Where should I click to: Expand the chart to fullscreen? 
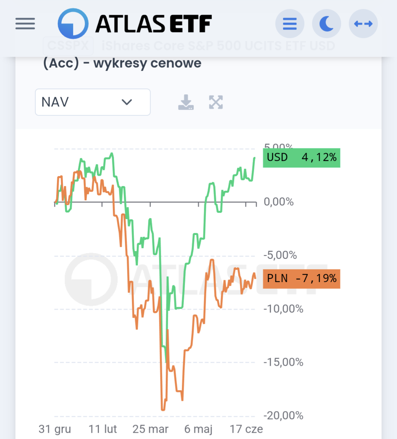point(216,102)
